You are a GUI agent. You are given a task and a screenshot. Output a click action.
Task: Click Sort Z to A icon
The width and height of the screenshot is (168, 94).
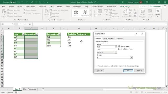pyautogui.click(x=95, y=15)
